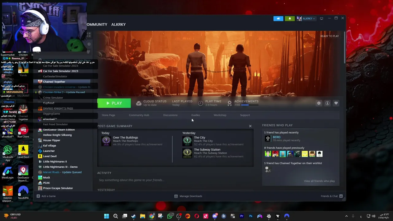Show hidden system tray icons
This screenshot has height=221, width=393.
(x=346, y=216)
